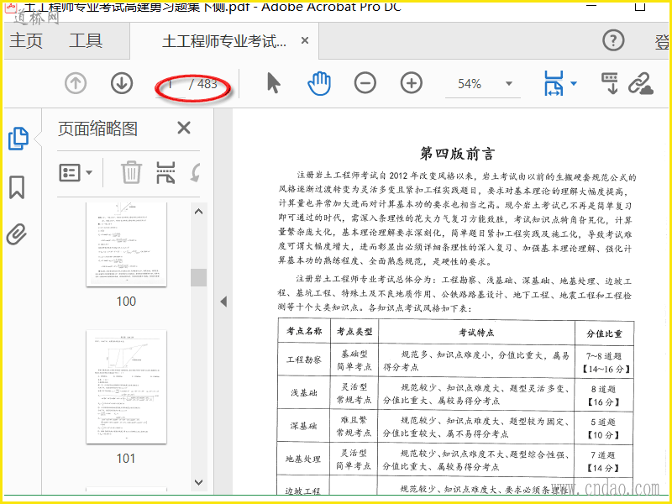Viewport: 672px width, 504px height.
Task: Click the thumbnail label 101
Action: (x=126, y=459)
